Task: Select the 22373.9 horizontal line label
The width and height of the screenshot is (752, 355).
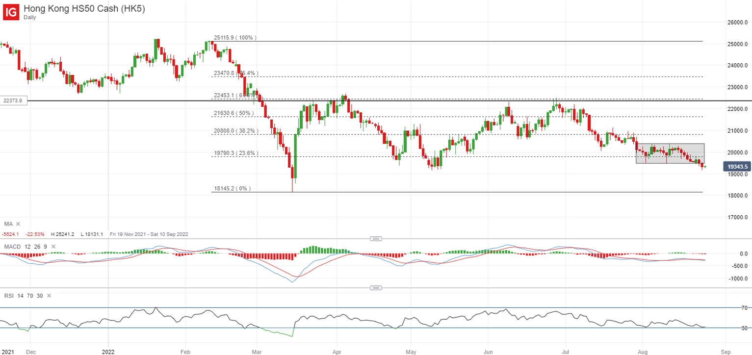Action: [13, 101]
